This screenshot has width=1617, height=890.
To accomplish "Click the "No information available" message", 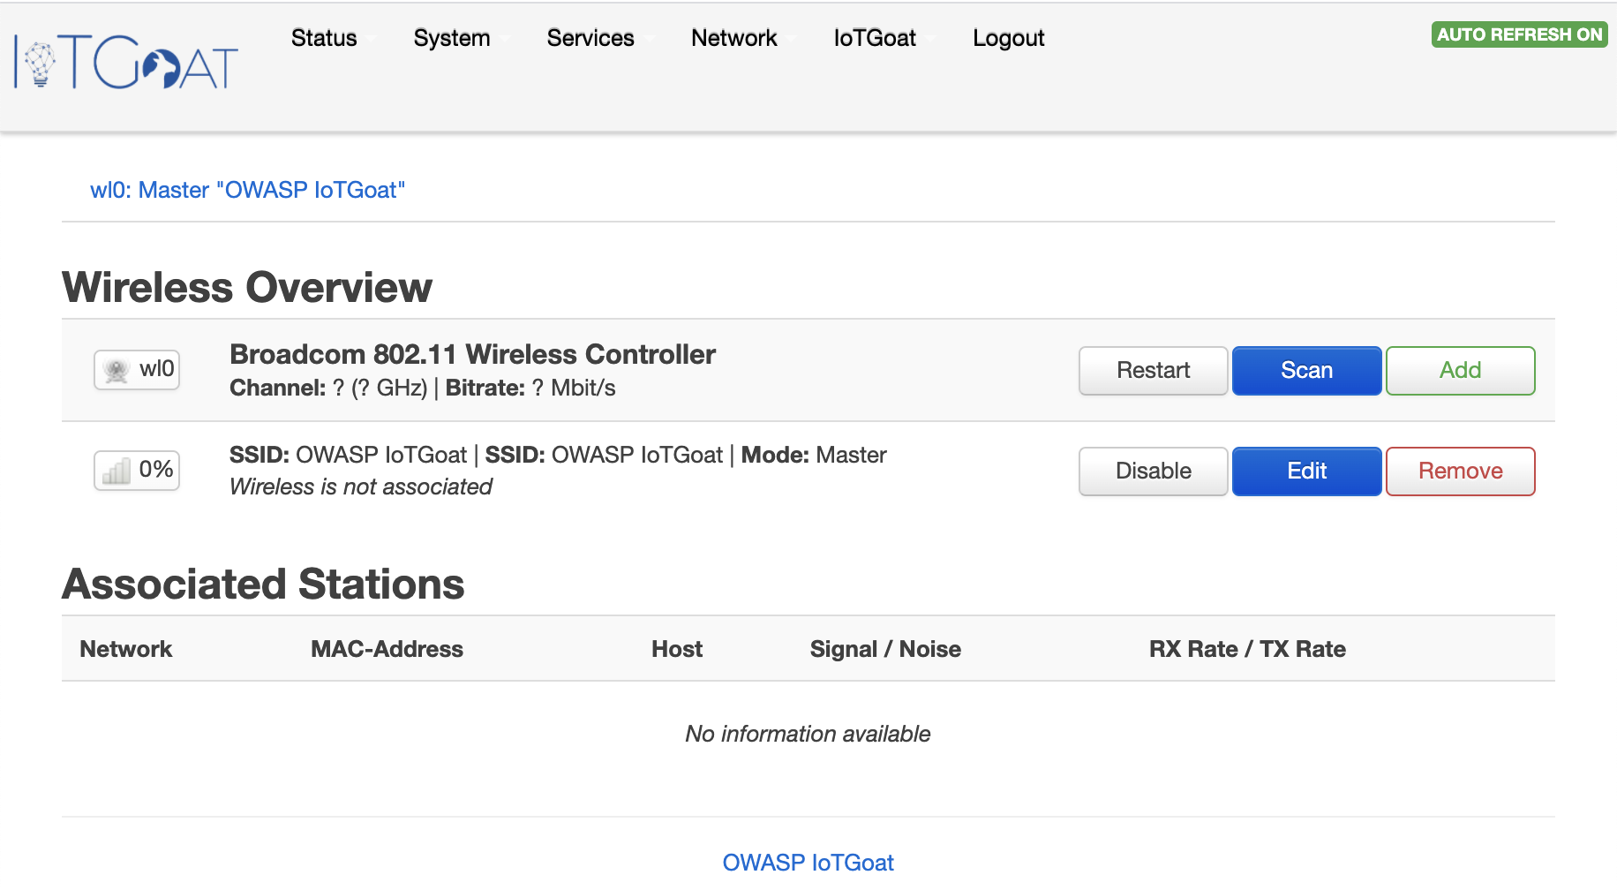I will coord(808,734).
